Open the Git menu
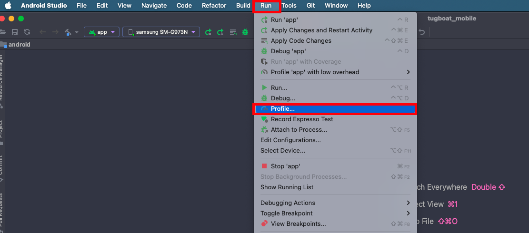 (x=311, y=5)
